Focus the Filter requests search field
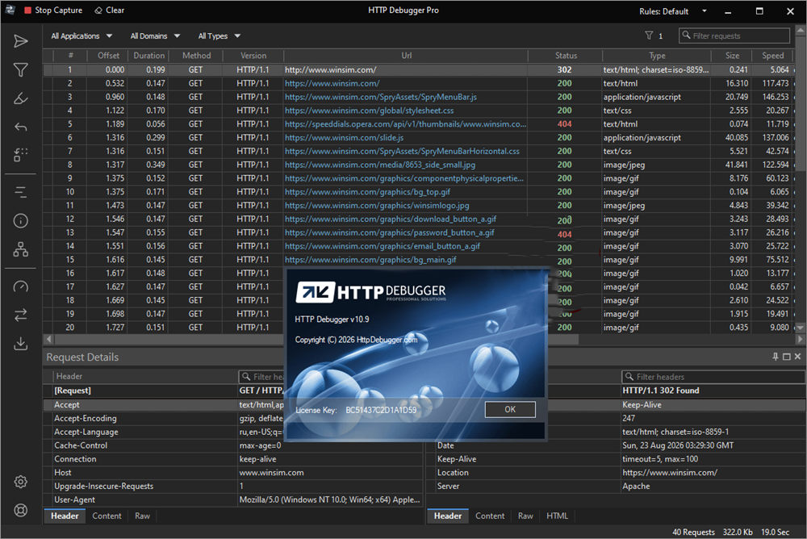This screenshot has height=539, width=807. pyautogui.click(x=734, y=36)
